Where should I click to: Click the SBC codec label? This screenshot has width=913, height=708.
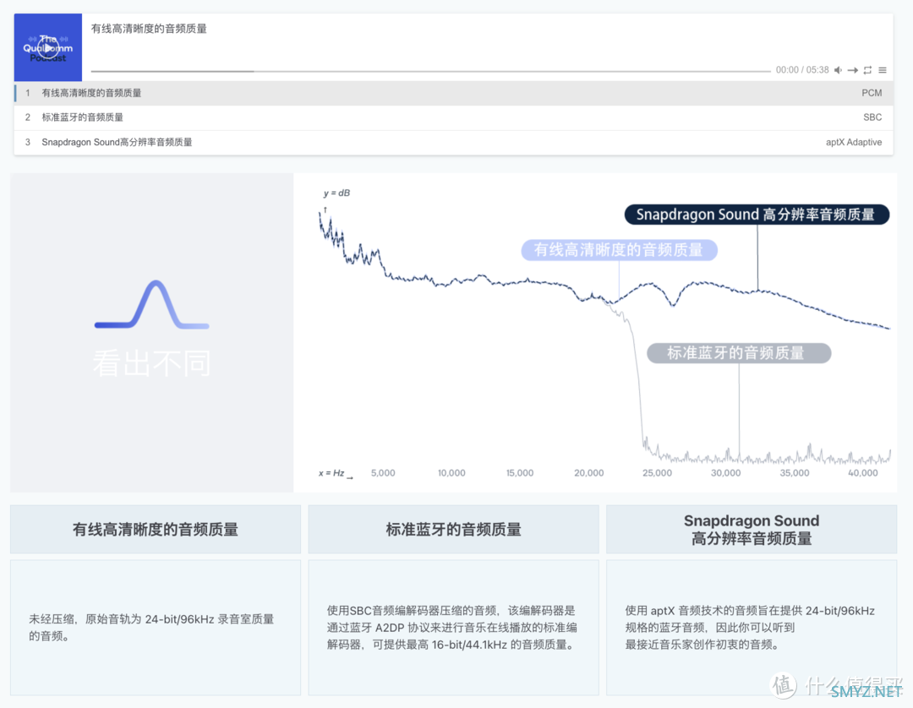872,117
